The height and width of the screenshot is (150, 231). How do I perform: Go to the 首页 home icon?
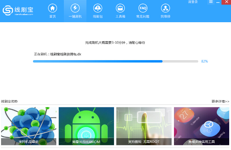click(x=52, y=10)
